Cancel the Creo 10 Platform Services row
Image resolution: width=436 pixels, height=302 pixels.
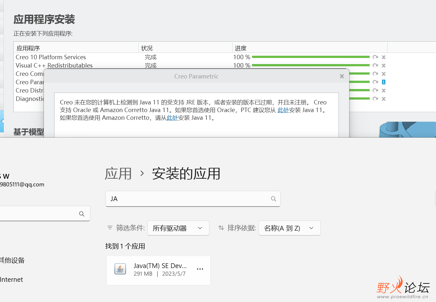[383, 57]
